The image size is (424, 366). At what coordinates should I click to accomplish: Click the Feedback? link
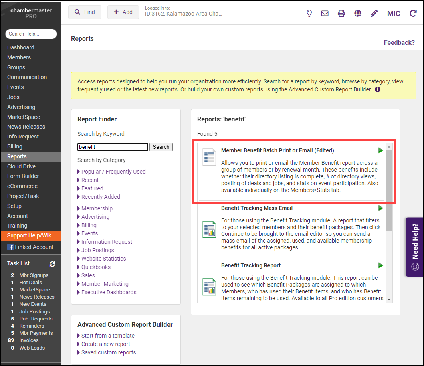pos(399,42)
